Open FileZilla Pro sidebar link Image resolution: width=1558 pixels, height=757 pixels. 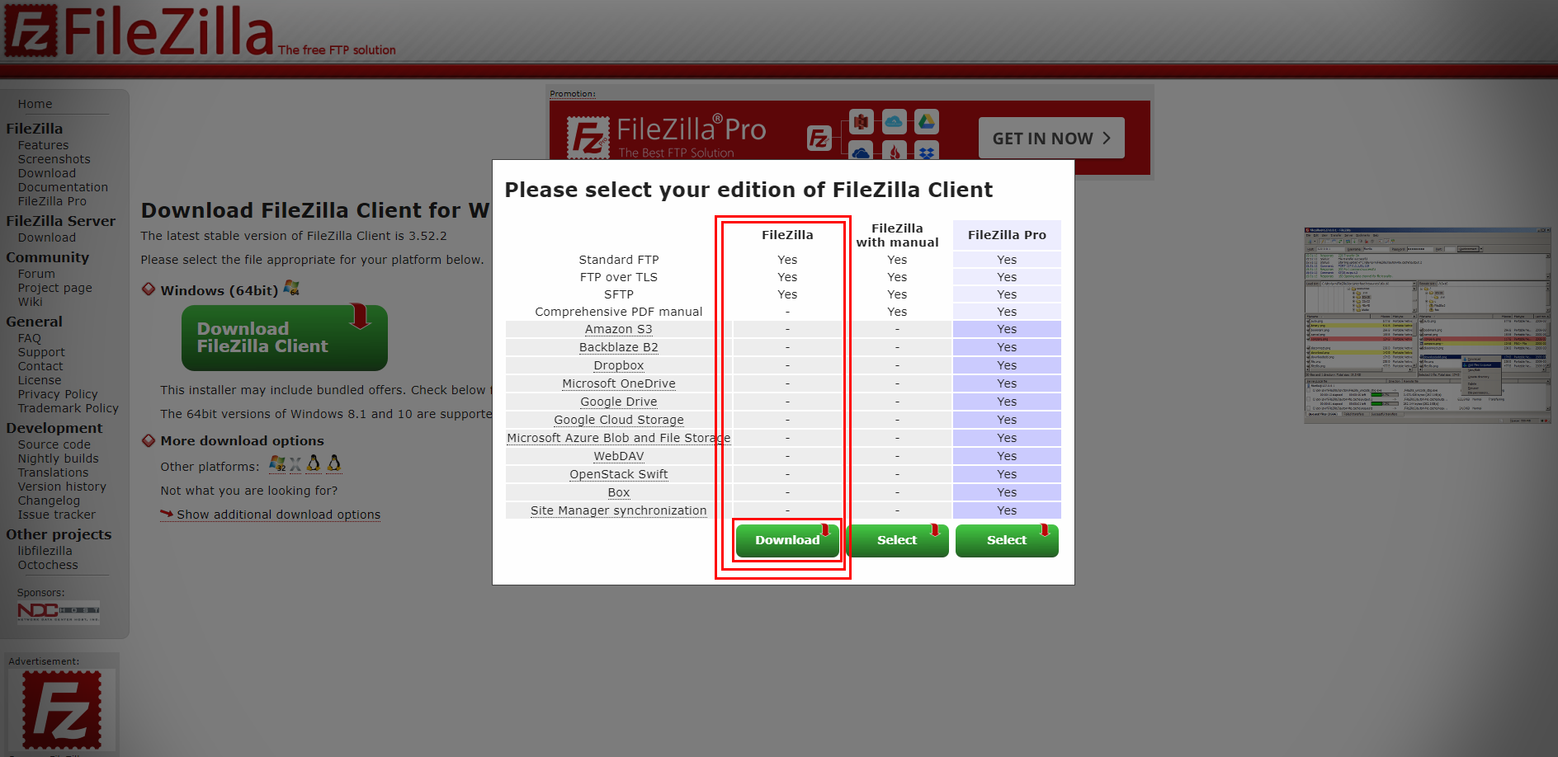click(x=52, y=201)
